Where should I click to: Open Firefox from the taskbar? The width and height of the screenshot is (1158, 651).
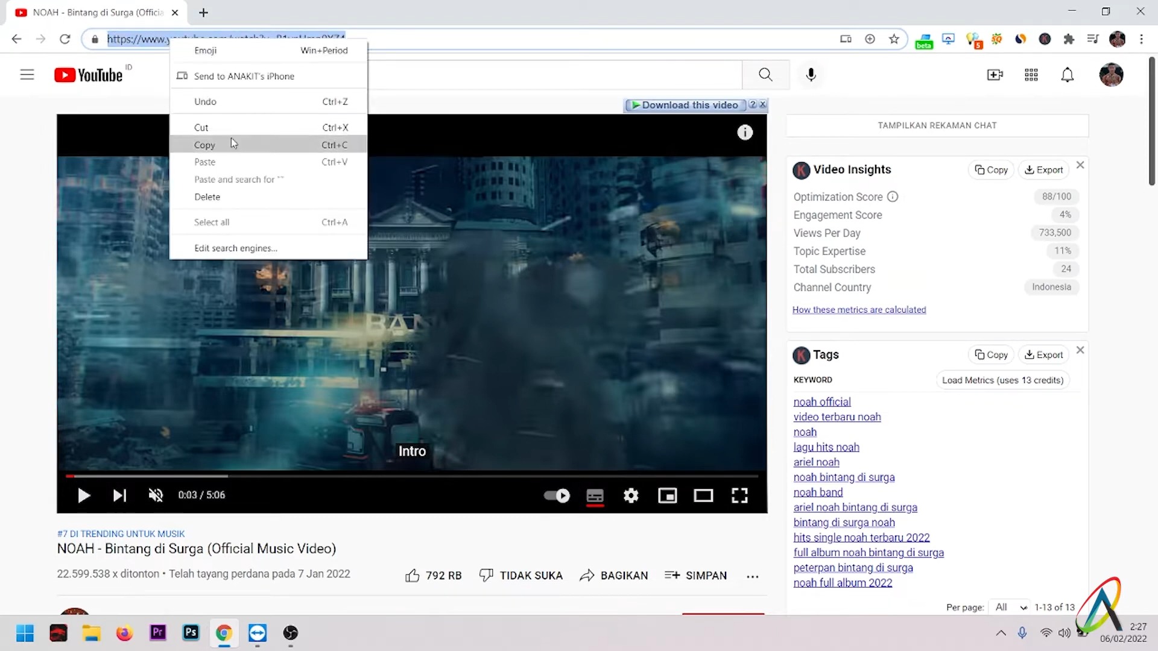click(x=124, y=633)
